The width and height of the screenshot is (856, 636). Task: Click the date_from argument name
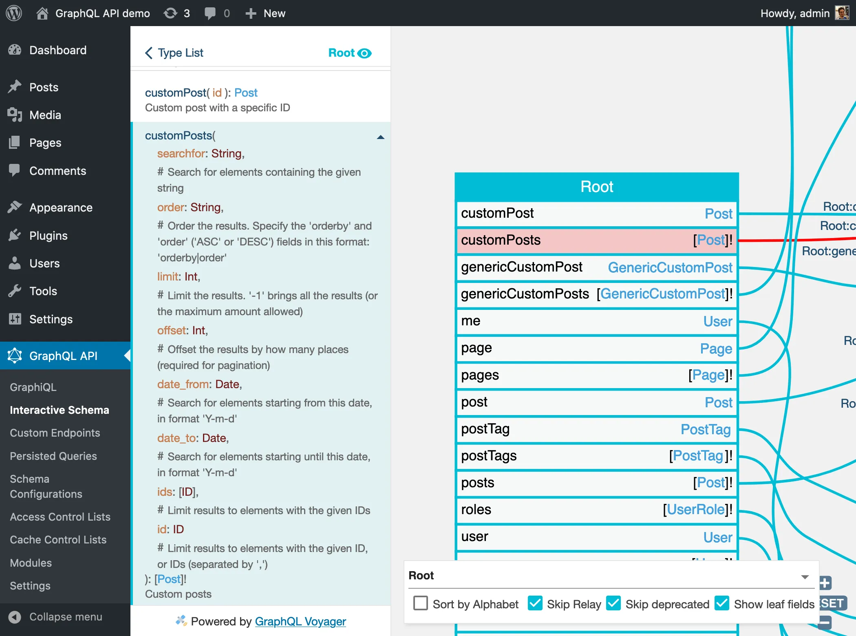pyautogui.click(x=183, y=384)
